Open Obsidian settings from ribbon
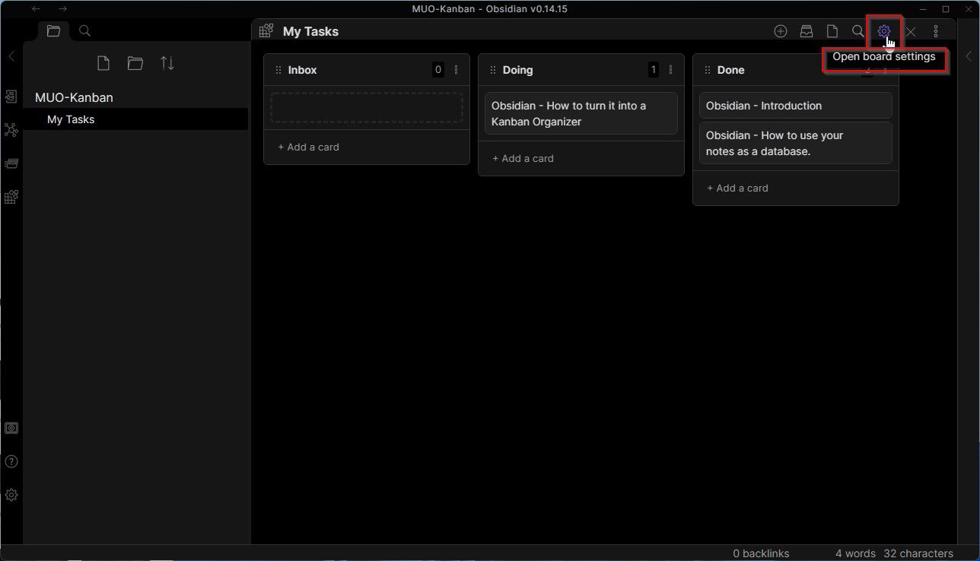This screenshot has height=561, width=980. 11,495
